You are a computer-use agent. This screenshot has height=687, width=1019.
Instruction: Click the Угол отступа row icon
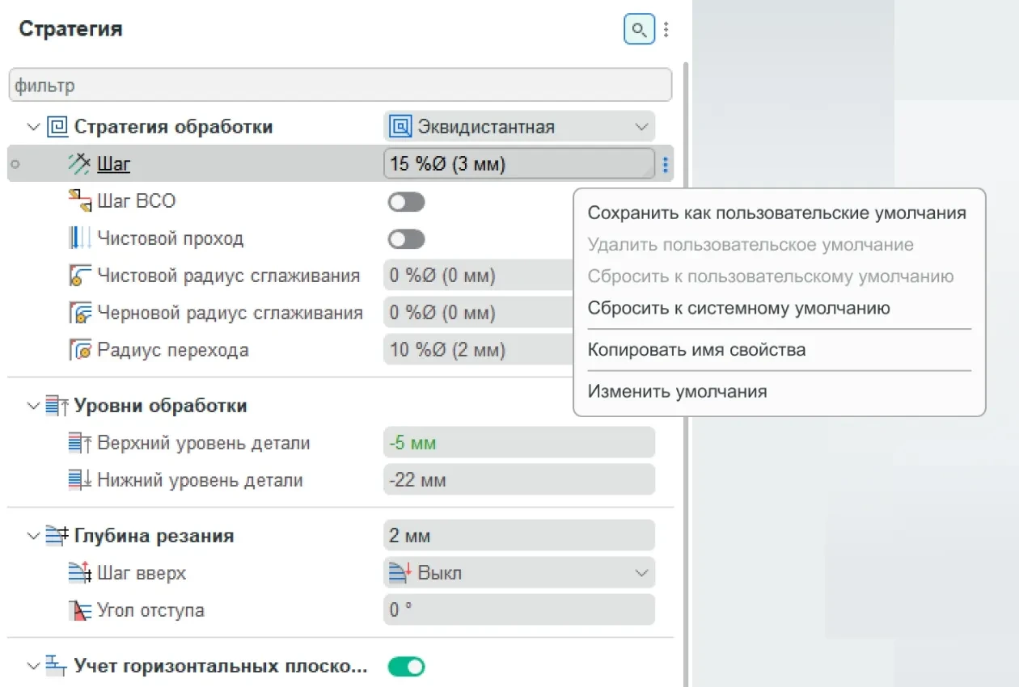click(x=78, y=610)
